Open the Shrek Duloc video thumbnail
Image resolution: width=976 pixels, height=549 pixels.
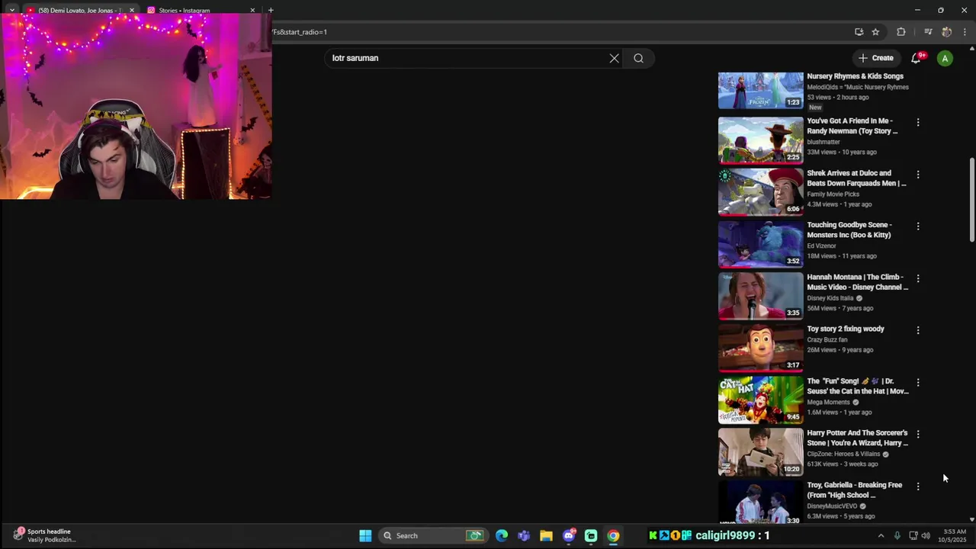[x=760, y=192]
